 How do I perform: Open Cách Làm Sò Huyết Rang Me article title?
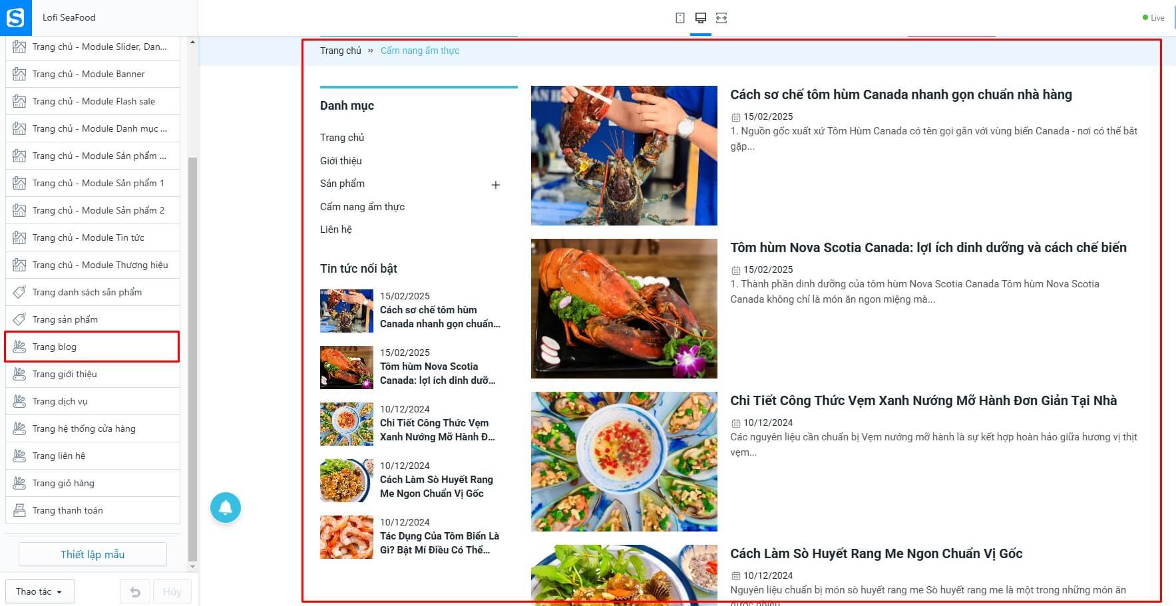[x=877, y=553]
